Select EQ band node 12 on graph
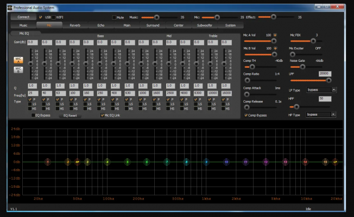 pyautogui.click(x=265, y=162)
